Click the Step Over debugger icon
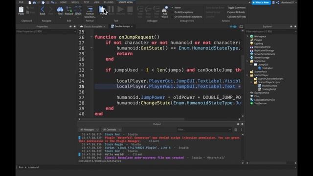313x176 pixels. [x=148, y=9]
